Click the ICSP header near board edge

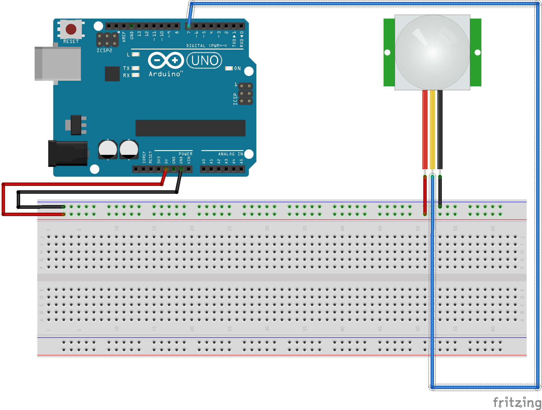pyautogui.click(x=245, y=94)
